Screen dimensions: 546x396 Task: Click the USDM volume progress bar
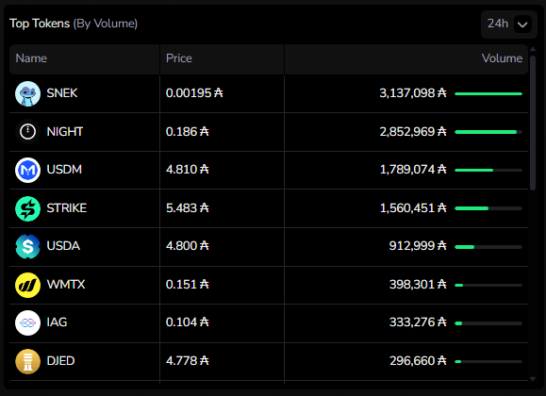488,170
